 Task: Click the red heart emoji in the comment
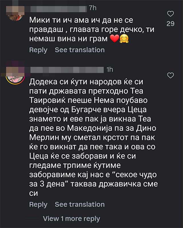[x=114, y=39]
